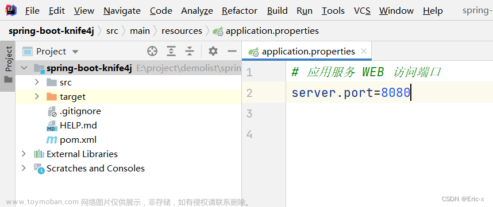The image size is (493, 207).
Task: Select Scratches and Consoles in tree
Action: coord(129,169)
